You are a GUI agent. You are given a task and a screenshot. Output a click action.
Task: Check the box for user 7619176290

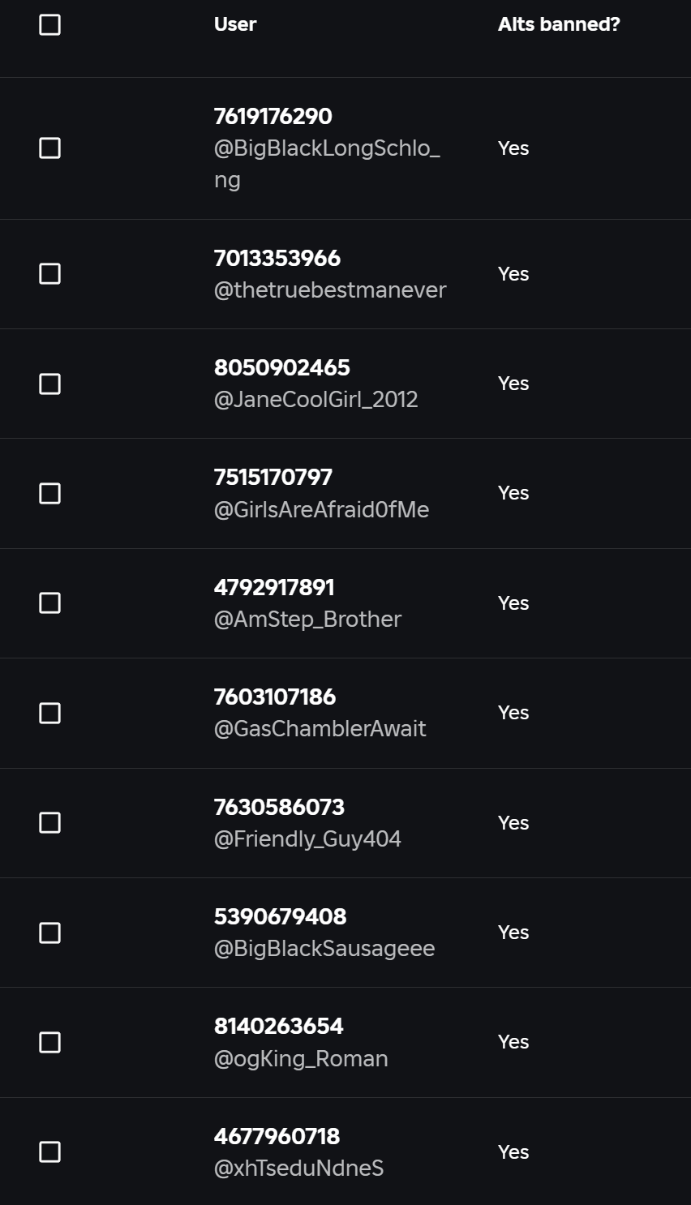point(50,148)
